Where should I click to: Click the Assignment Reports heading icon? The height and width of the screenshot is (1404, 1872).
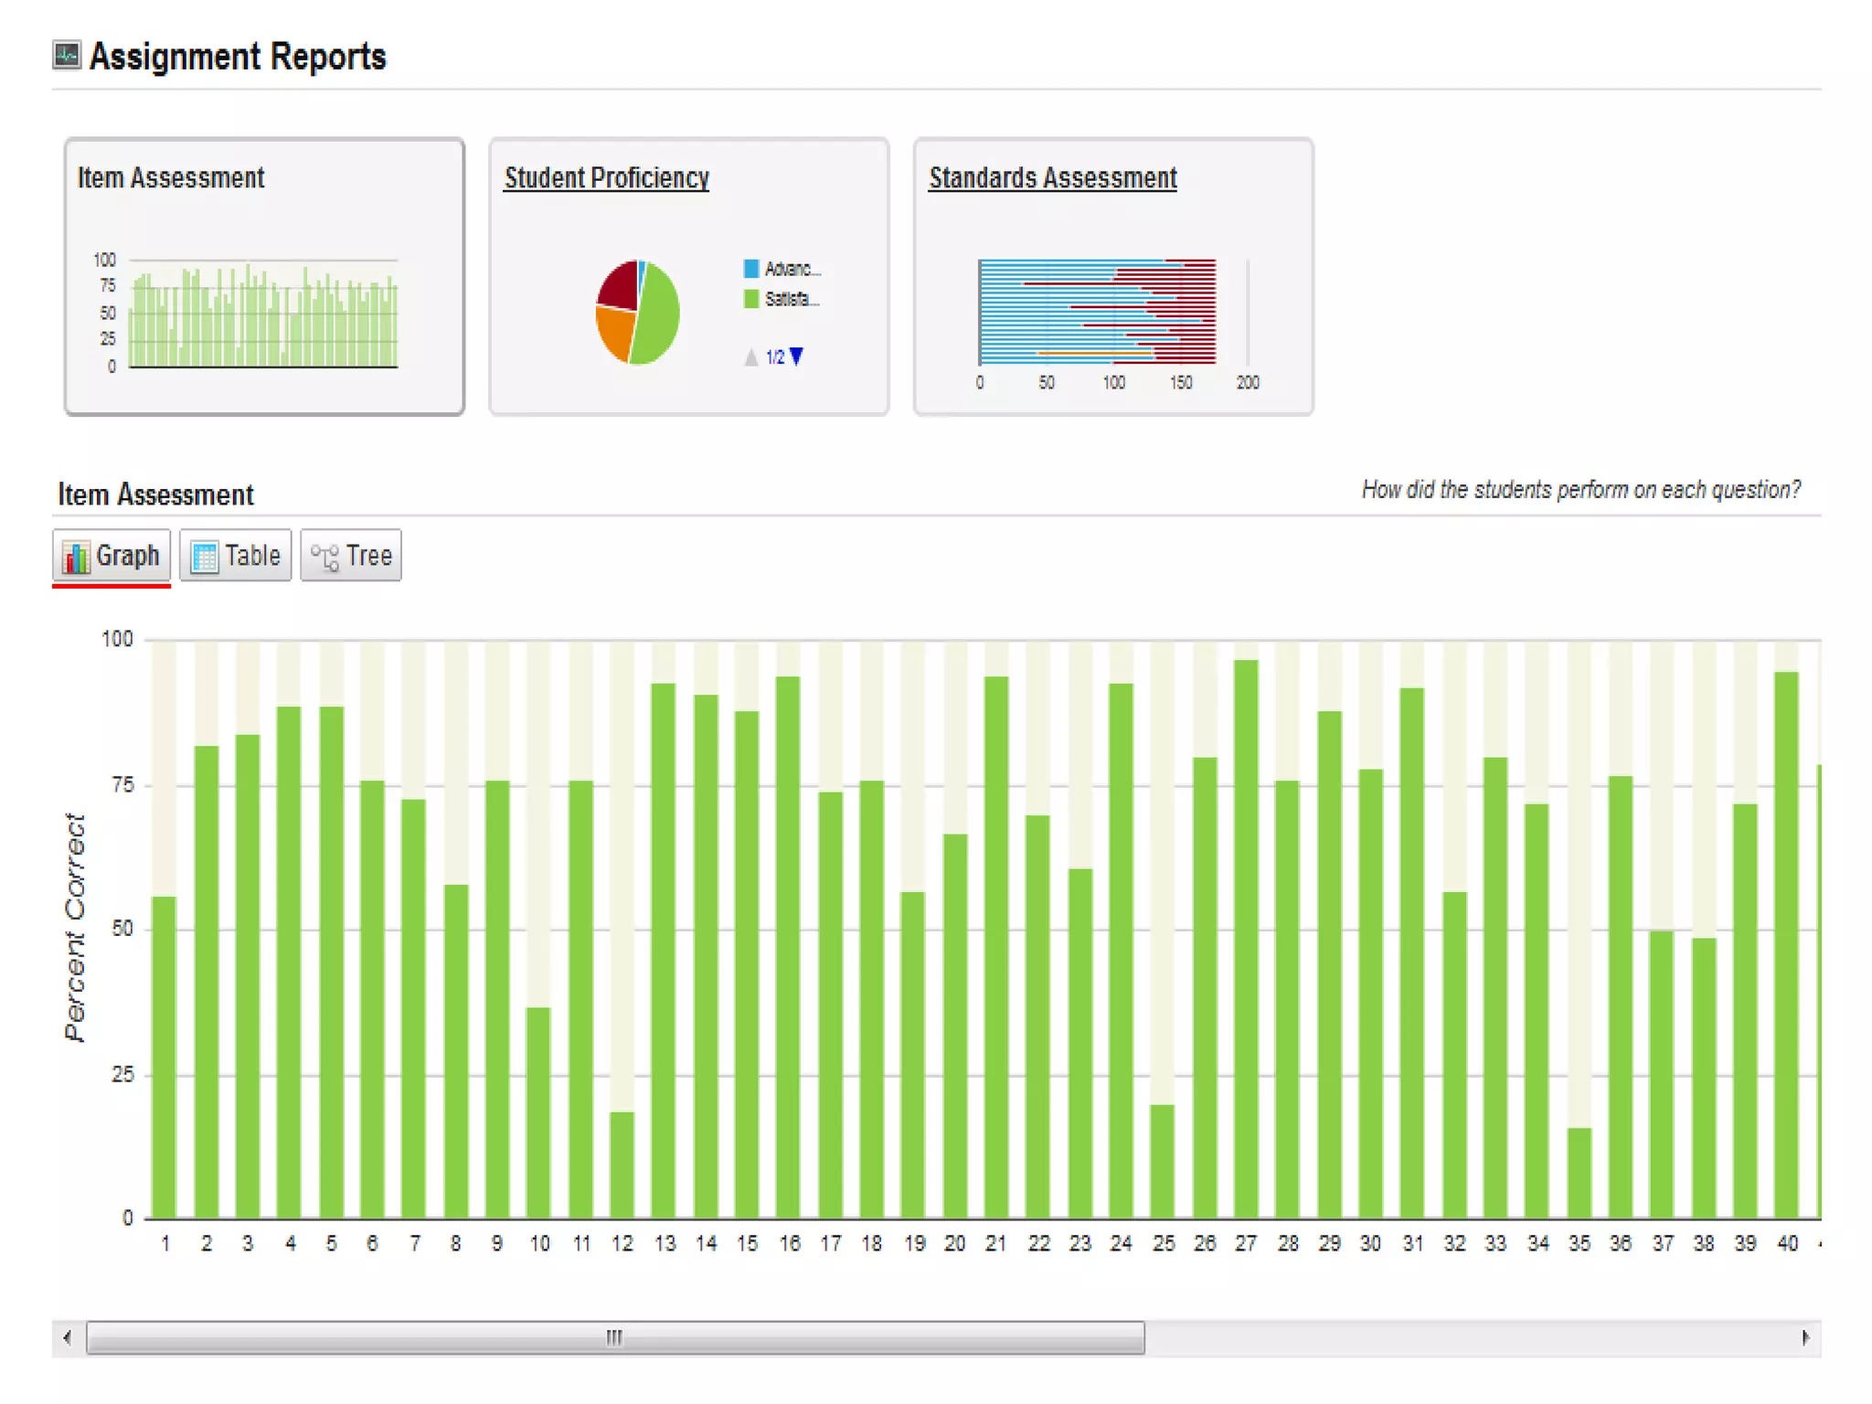click(67, 55)
